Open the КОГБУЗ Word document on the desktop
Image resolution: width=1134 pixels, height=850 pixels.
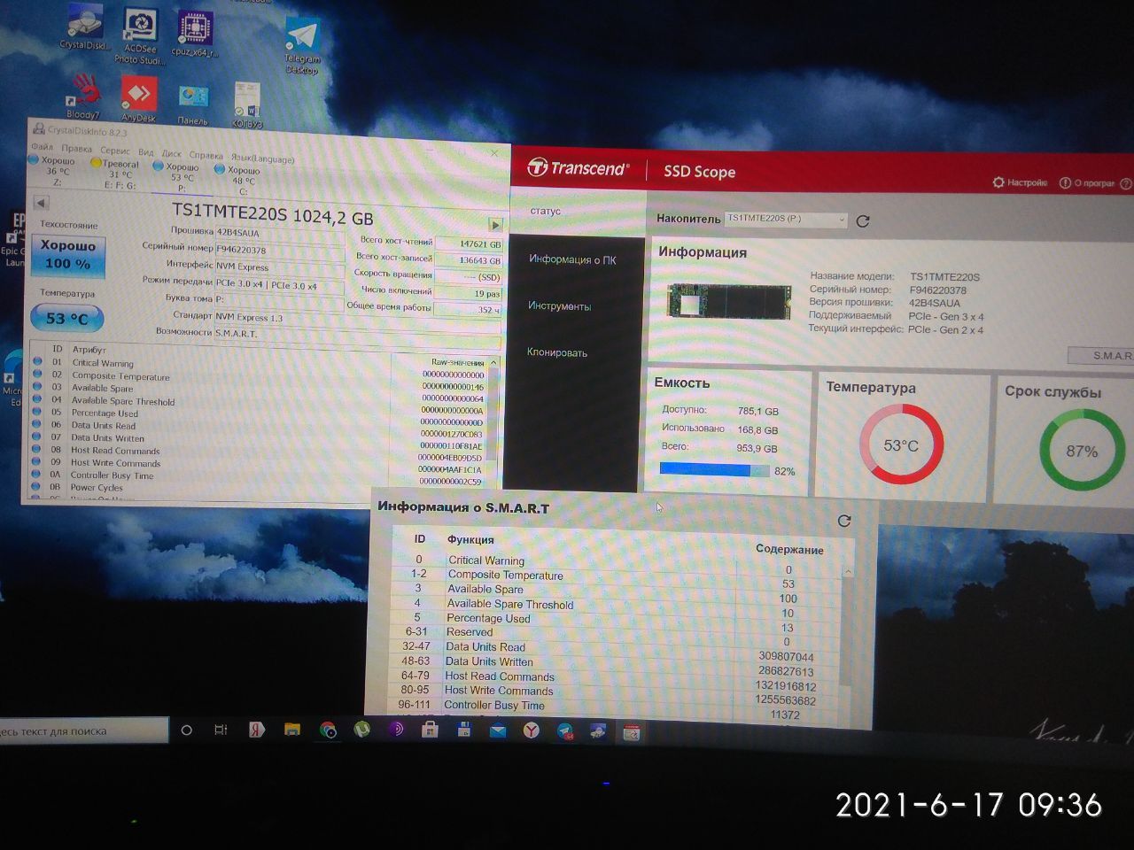(x=247, y=105)
